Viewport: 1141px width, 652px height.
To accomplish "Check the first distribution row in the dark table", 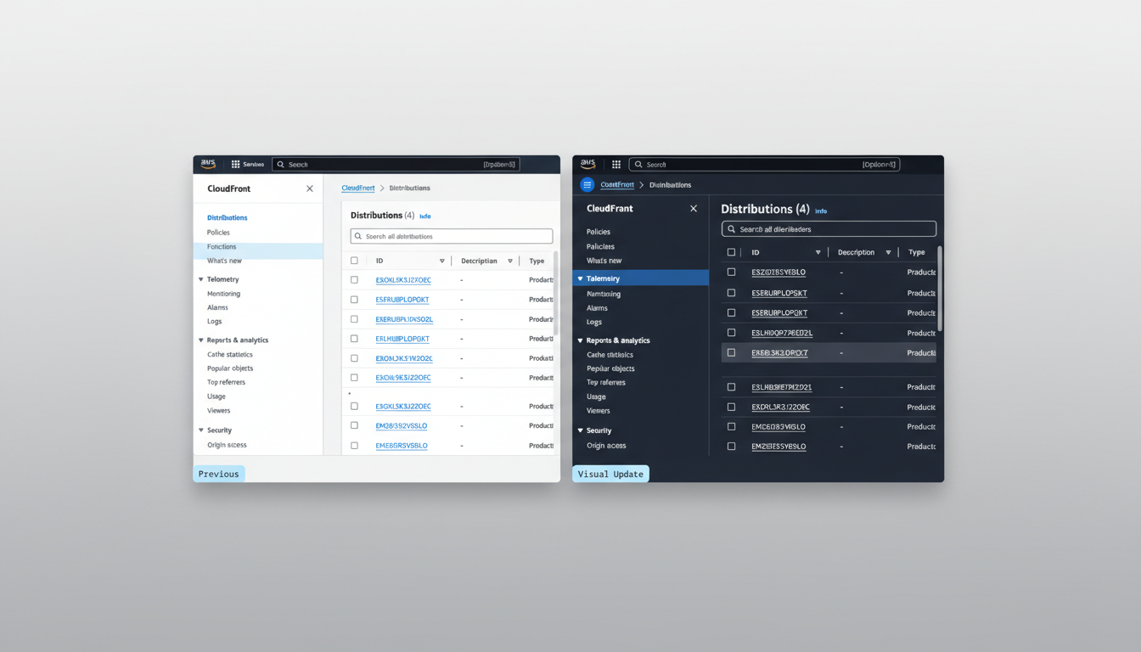I will tap(731, 273).
